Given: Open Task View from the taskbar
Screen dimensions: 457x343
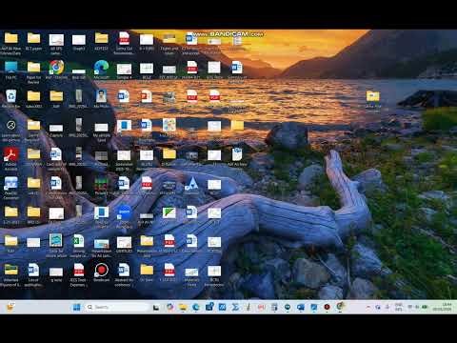Looking at the screenshot, I should (156, 307).
